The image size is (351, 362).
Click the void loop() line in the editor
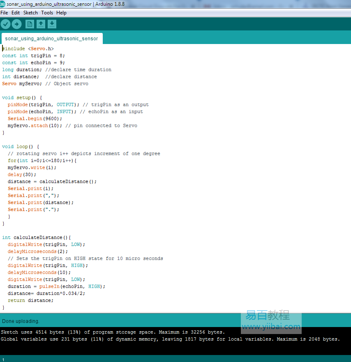(21, 146)
